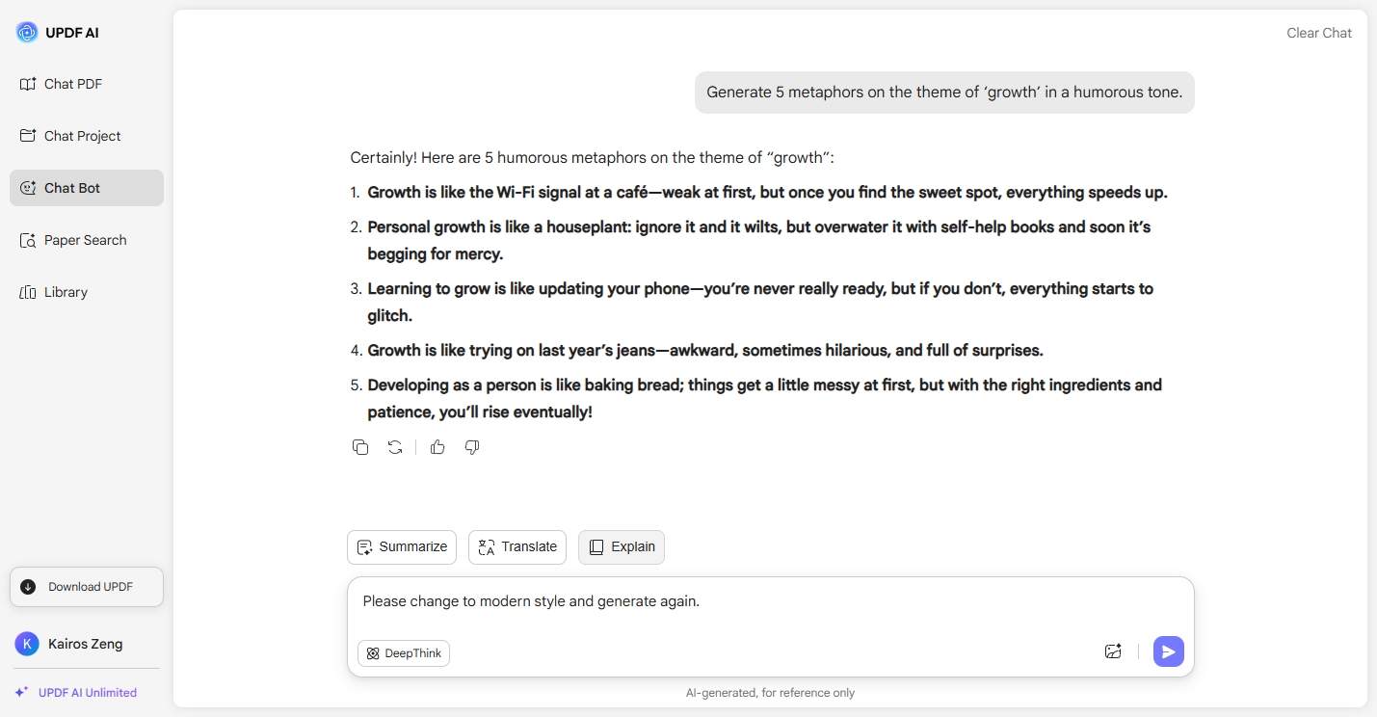Toggle DeepThink mode
Image resolution: width=1377 pixels, height=717 pixels.
[x=404, y=653]
